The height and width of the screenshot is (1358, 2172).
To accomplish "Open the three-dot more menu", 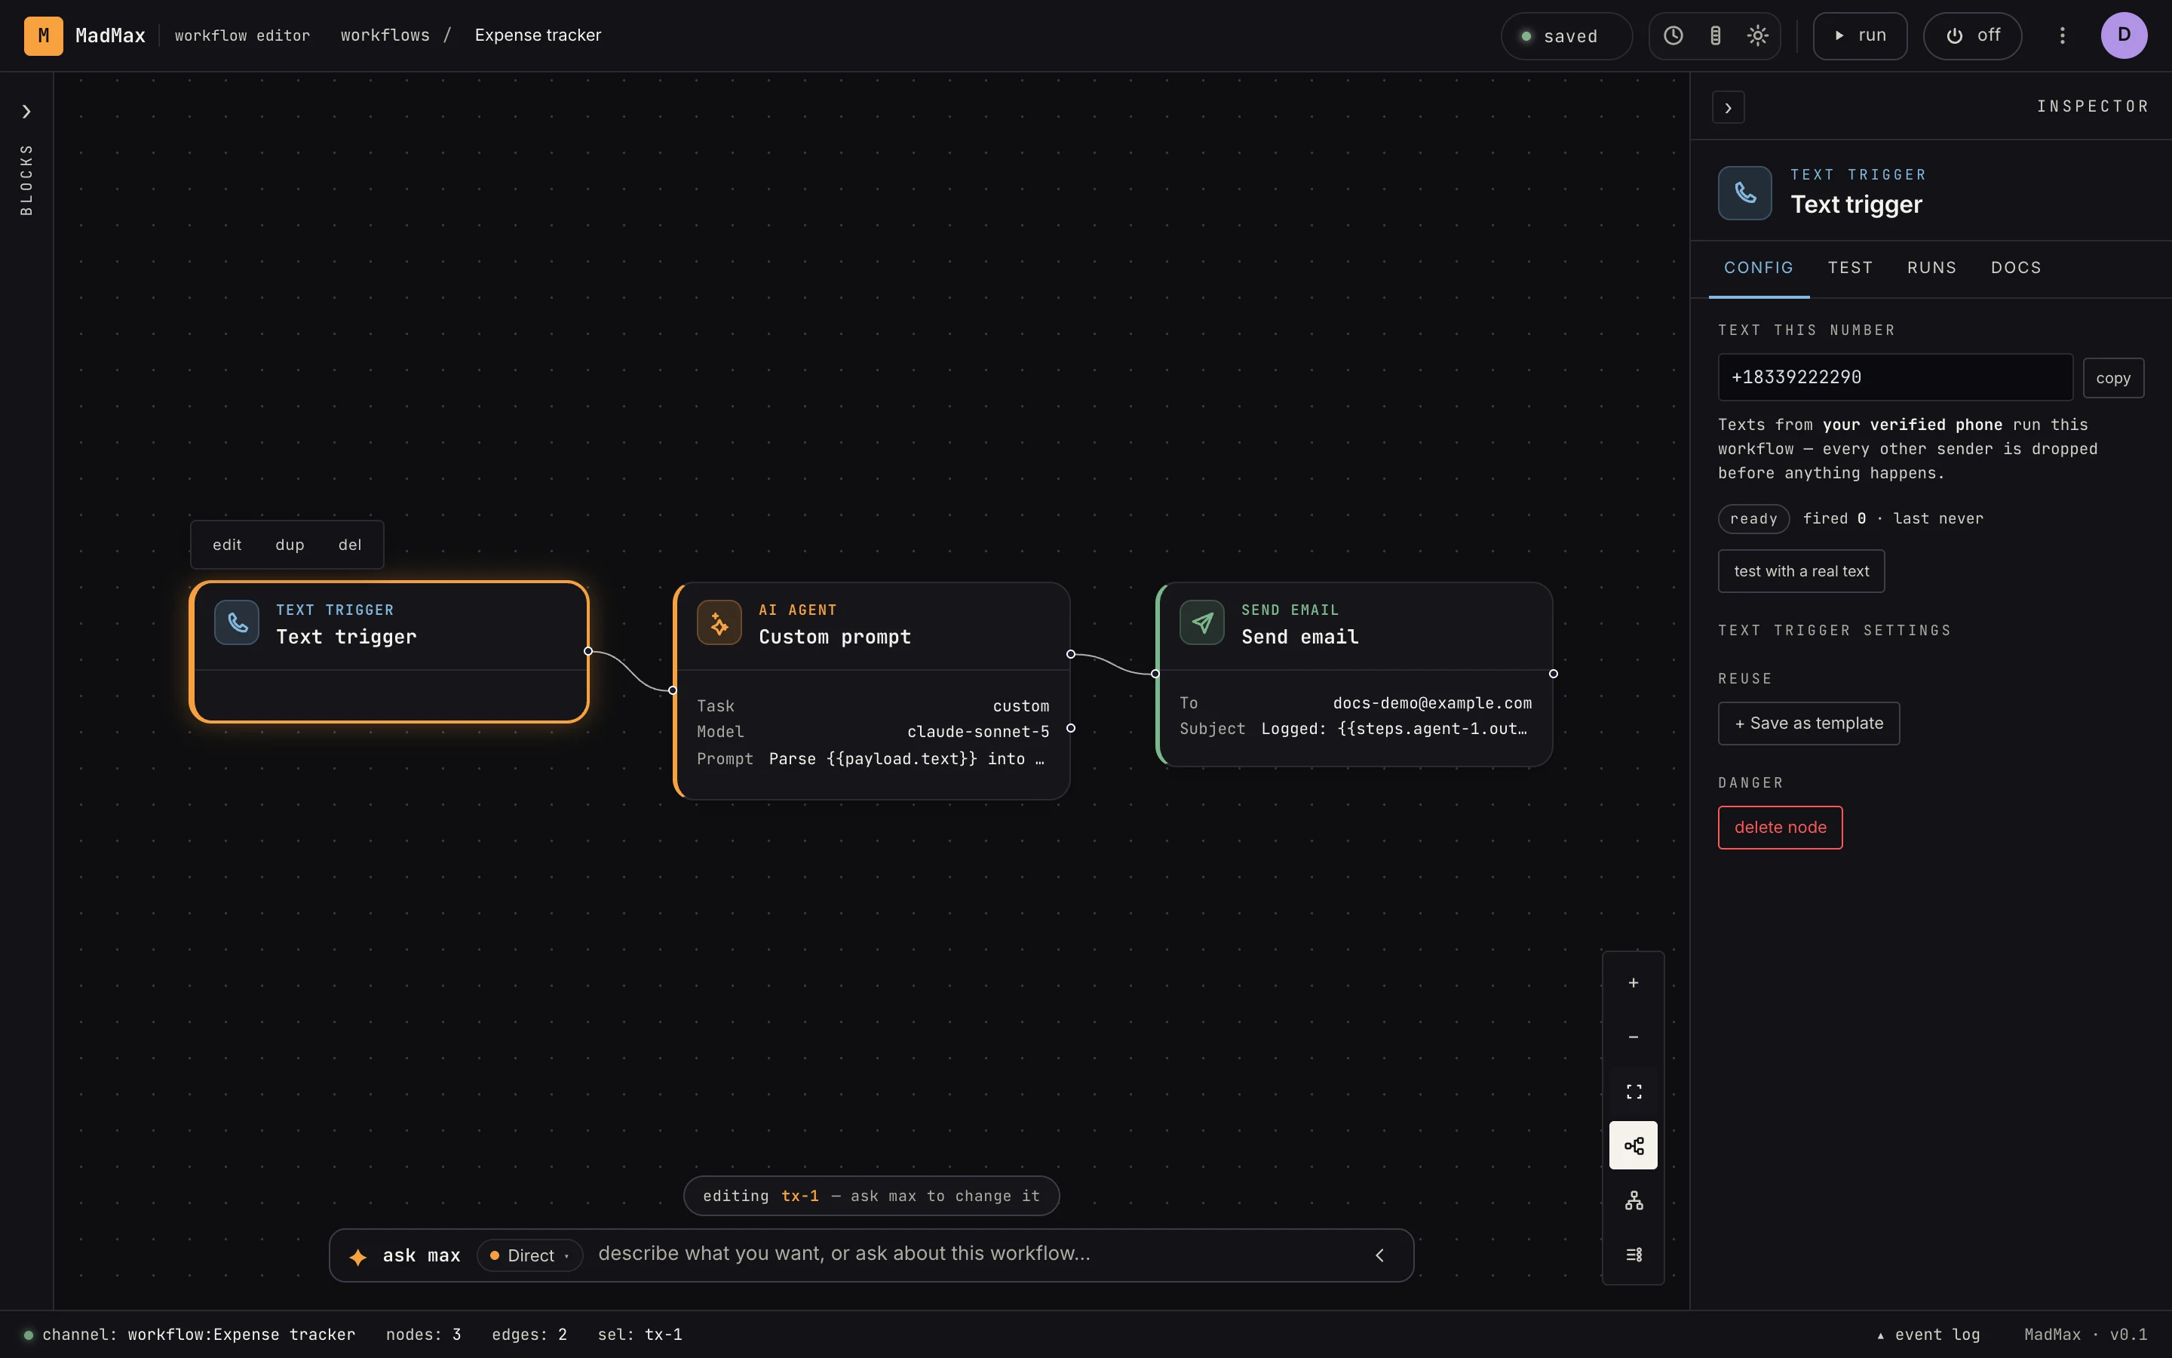I will tap(2063, 36).
